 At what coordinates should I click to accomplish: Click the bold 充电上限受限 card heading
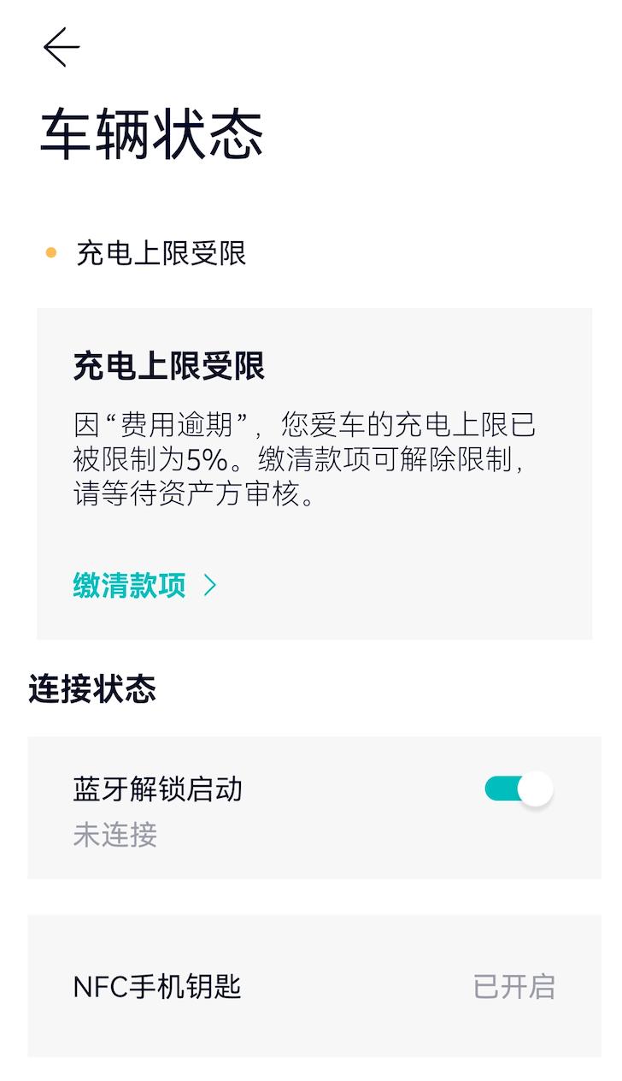coord(169,366)
